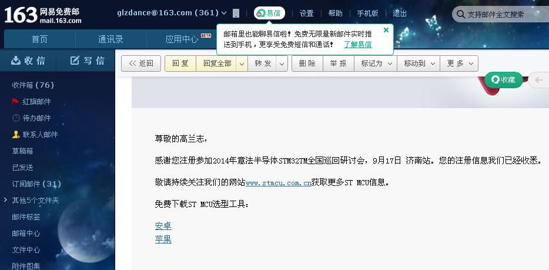549x270 pixels.
Task: Open 订阅邮件 (31) folder
Action: pyautogui.click(x=36, y=184)
